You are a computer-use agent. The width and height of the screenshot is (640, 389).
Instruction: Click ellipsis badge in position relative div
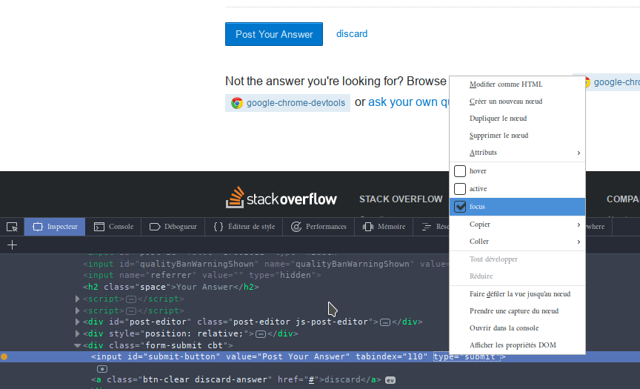[x=261, y=334]
